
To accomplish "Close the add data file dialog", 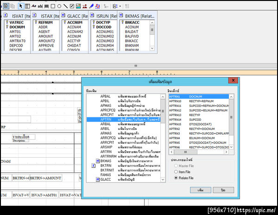I will [233, 80].
